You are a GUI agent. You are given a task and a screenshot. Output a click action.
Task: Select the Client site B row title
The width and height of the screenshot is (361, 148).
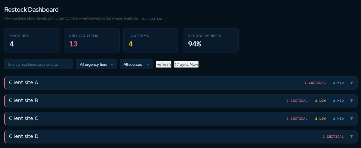[x=23, y=101]
